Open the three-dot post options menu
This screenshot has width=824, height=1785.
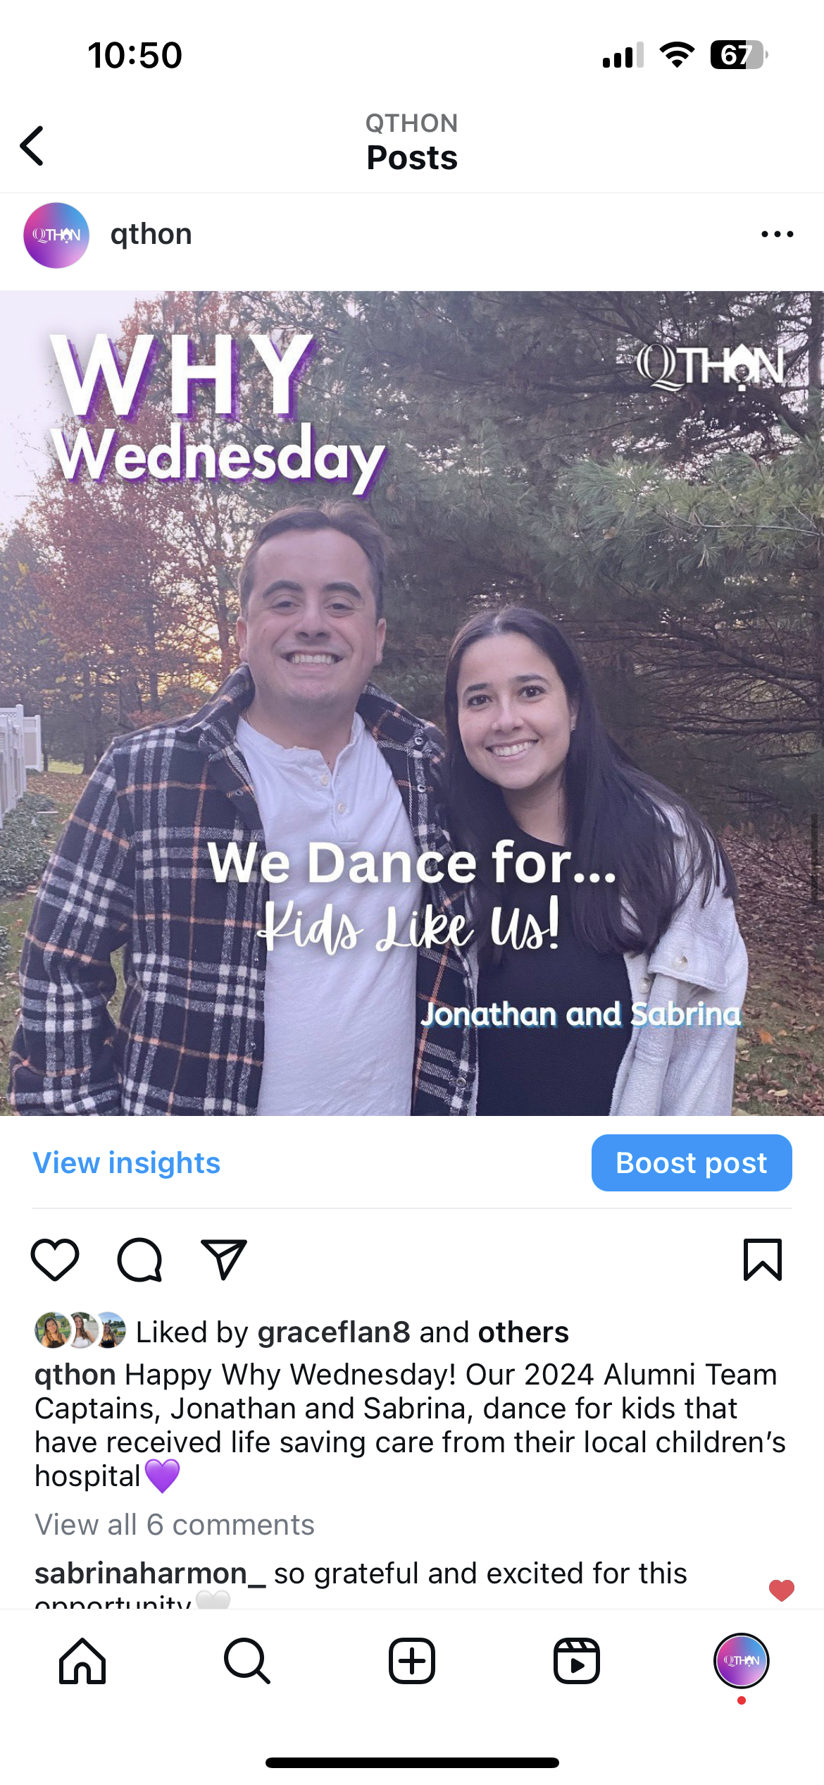coord(778,234)
